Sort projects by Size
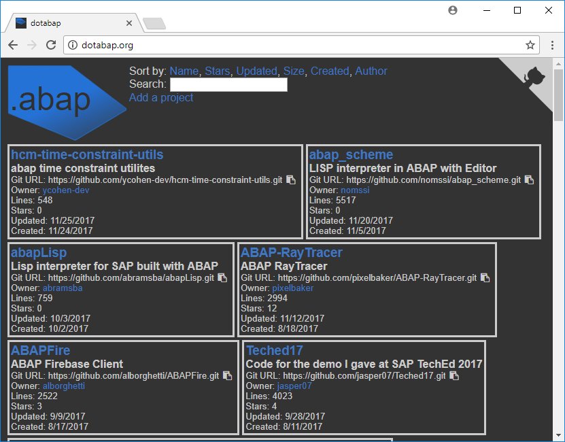Viewport: 565px width, 442px height. pyautogui.click(x=294, y=71)
